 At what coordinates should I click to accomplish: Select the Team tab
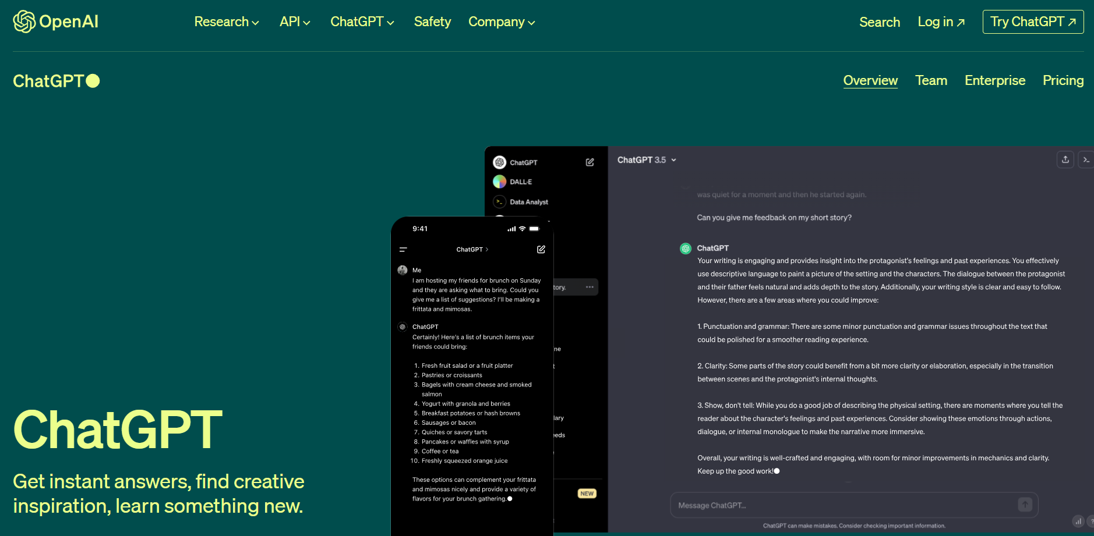tap(931, 80)
